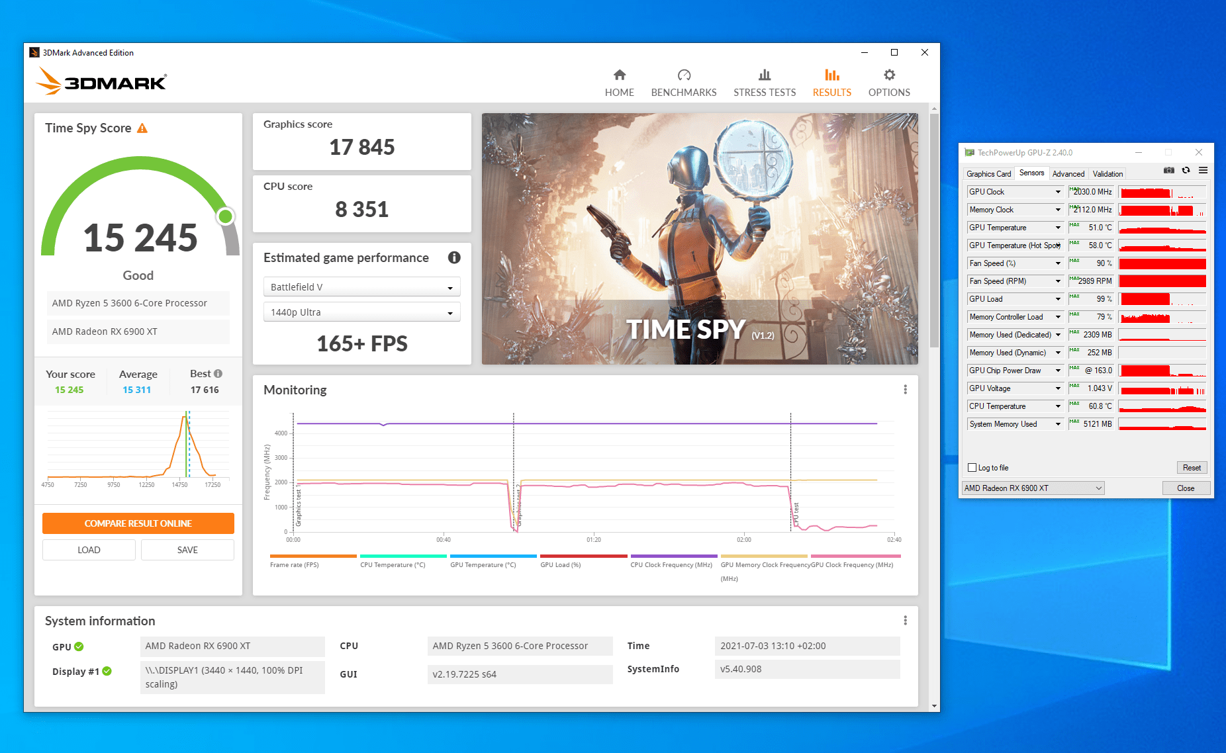1226x753 pixels.
Task: Switch to the Advanced tab in GPU-Z
Action: pos(1068,174)
